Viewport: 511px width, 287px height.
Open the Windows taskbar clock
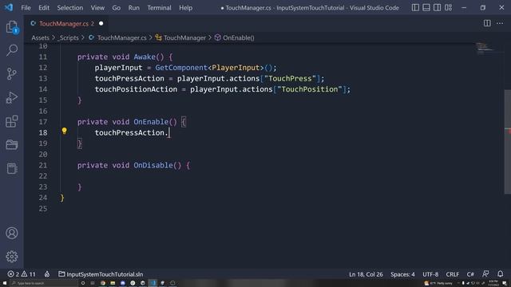pyautogui.click(x=493, y=283)
